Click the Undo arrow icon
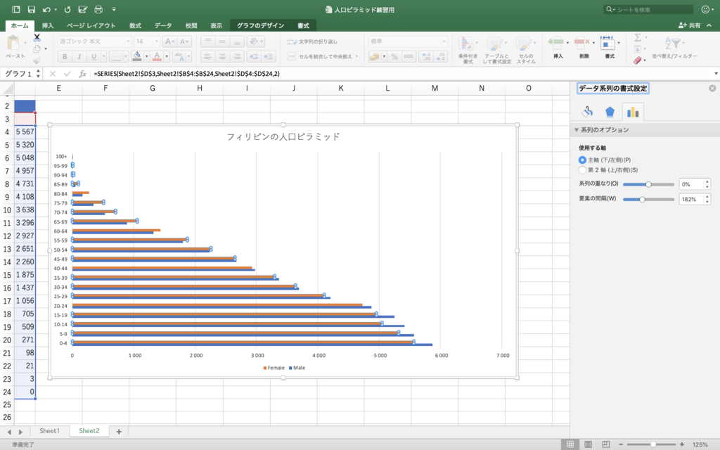 point(46,9)
